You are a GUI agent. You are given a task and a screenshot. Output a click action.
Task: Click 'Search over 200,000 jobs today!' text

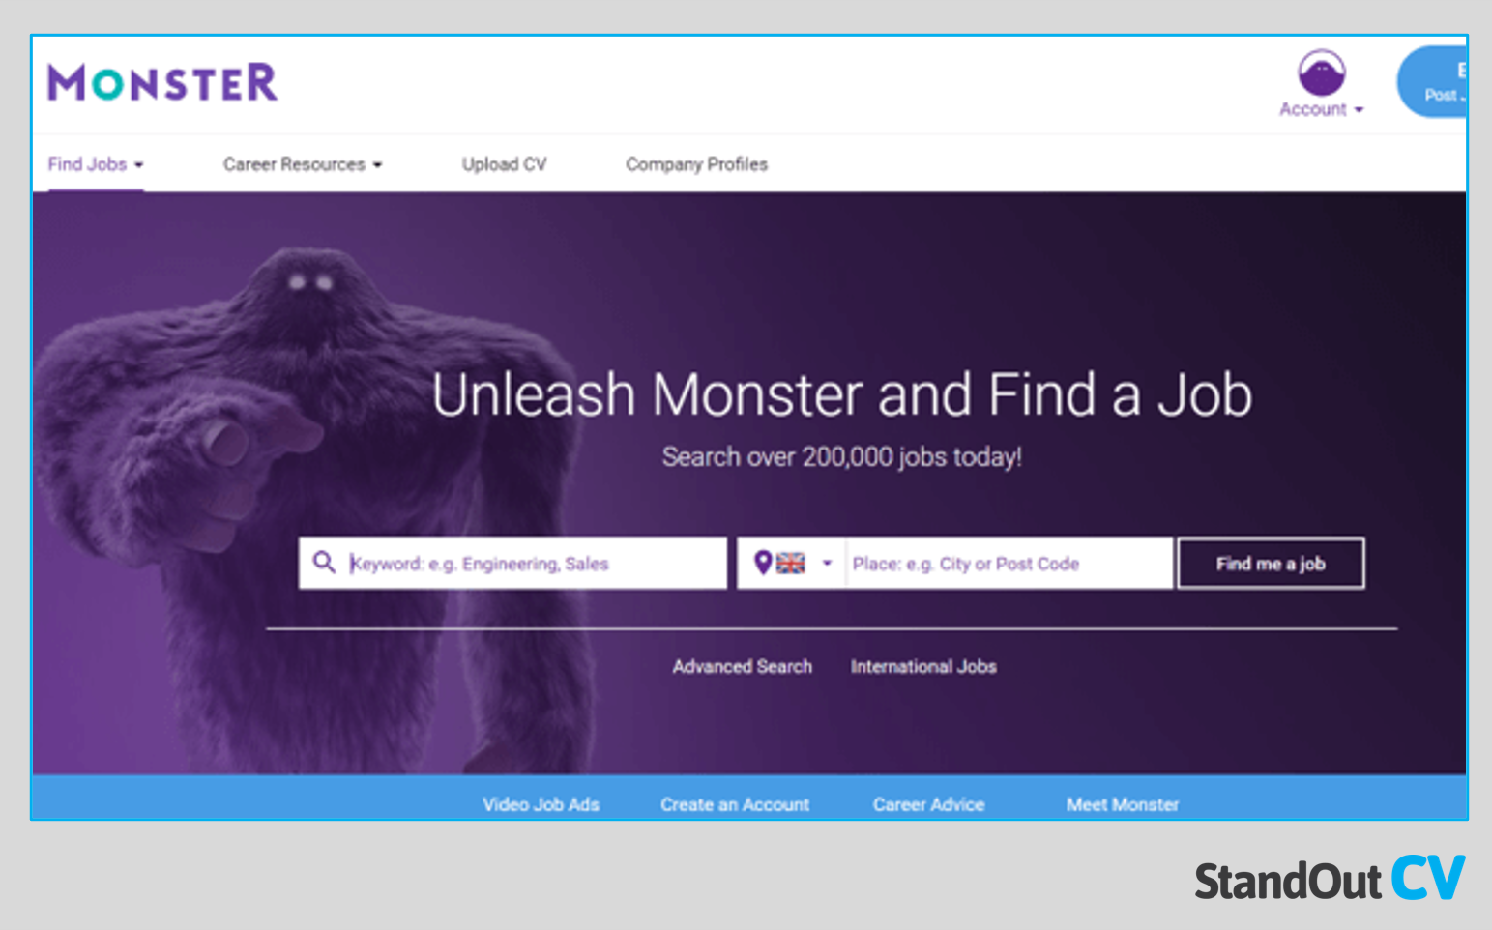click(841, 457)
